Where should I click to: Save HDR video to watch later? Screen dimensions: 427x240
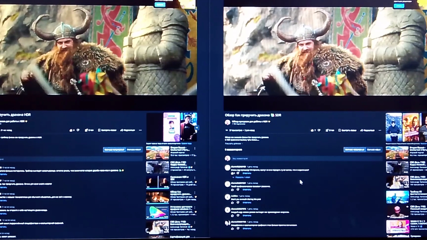pos(107,130)
